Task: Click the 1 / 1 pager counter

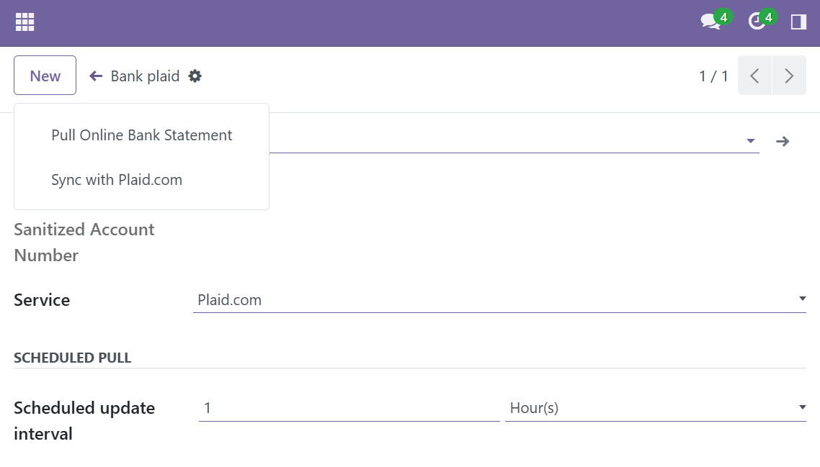Action: [713, 76]
